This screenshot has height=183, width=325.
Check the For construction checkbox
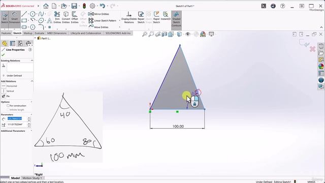[8, 106]
